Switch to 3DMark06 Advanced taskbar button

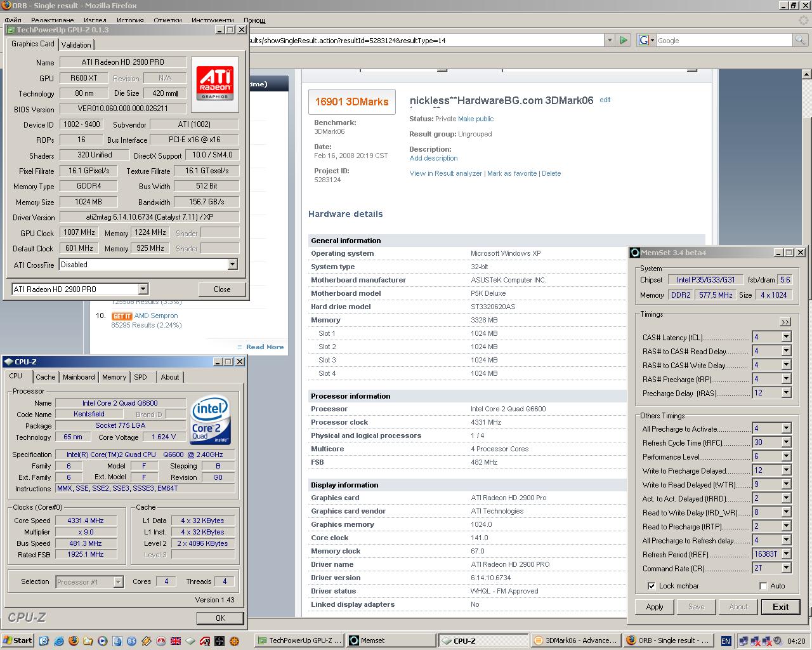point(576,640)
